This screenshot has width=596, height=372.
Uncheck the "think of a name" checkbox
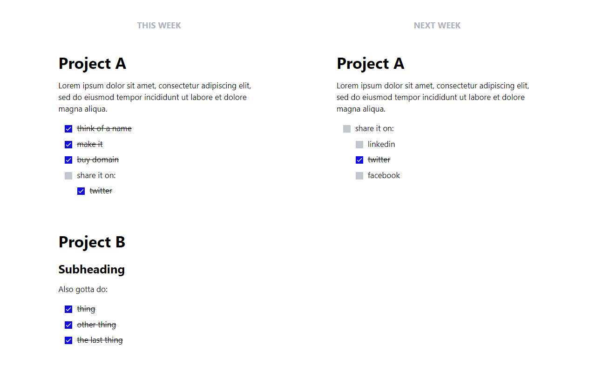68,129
